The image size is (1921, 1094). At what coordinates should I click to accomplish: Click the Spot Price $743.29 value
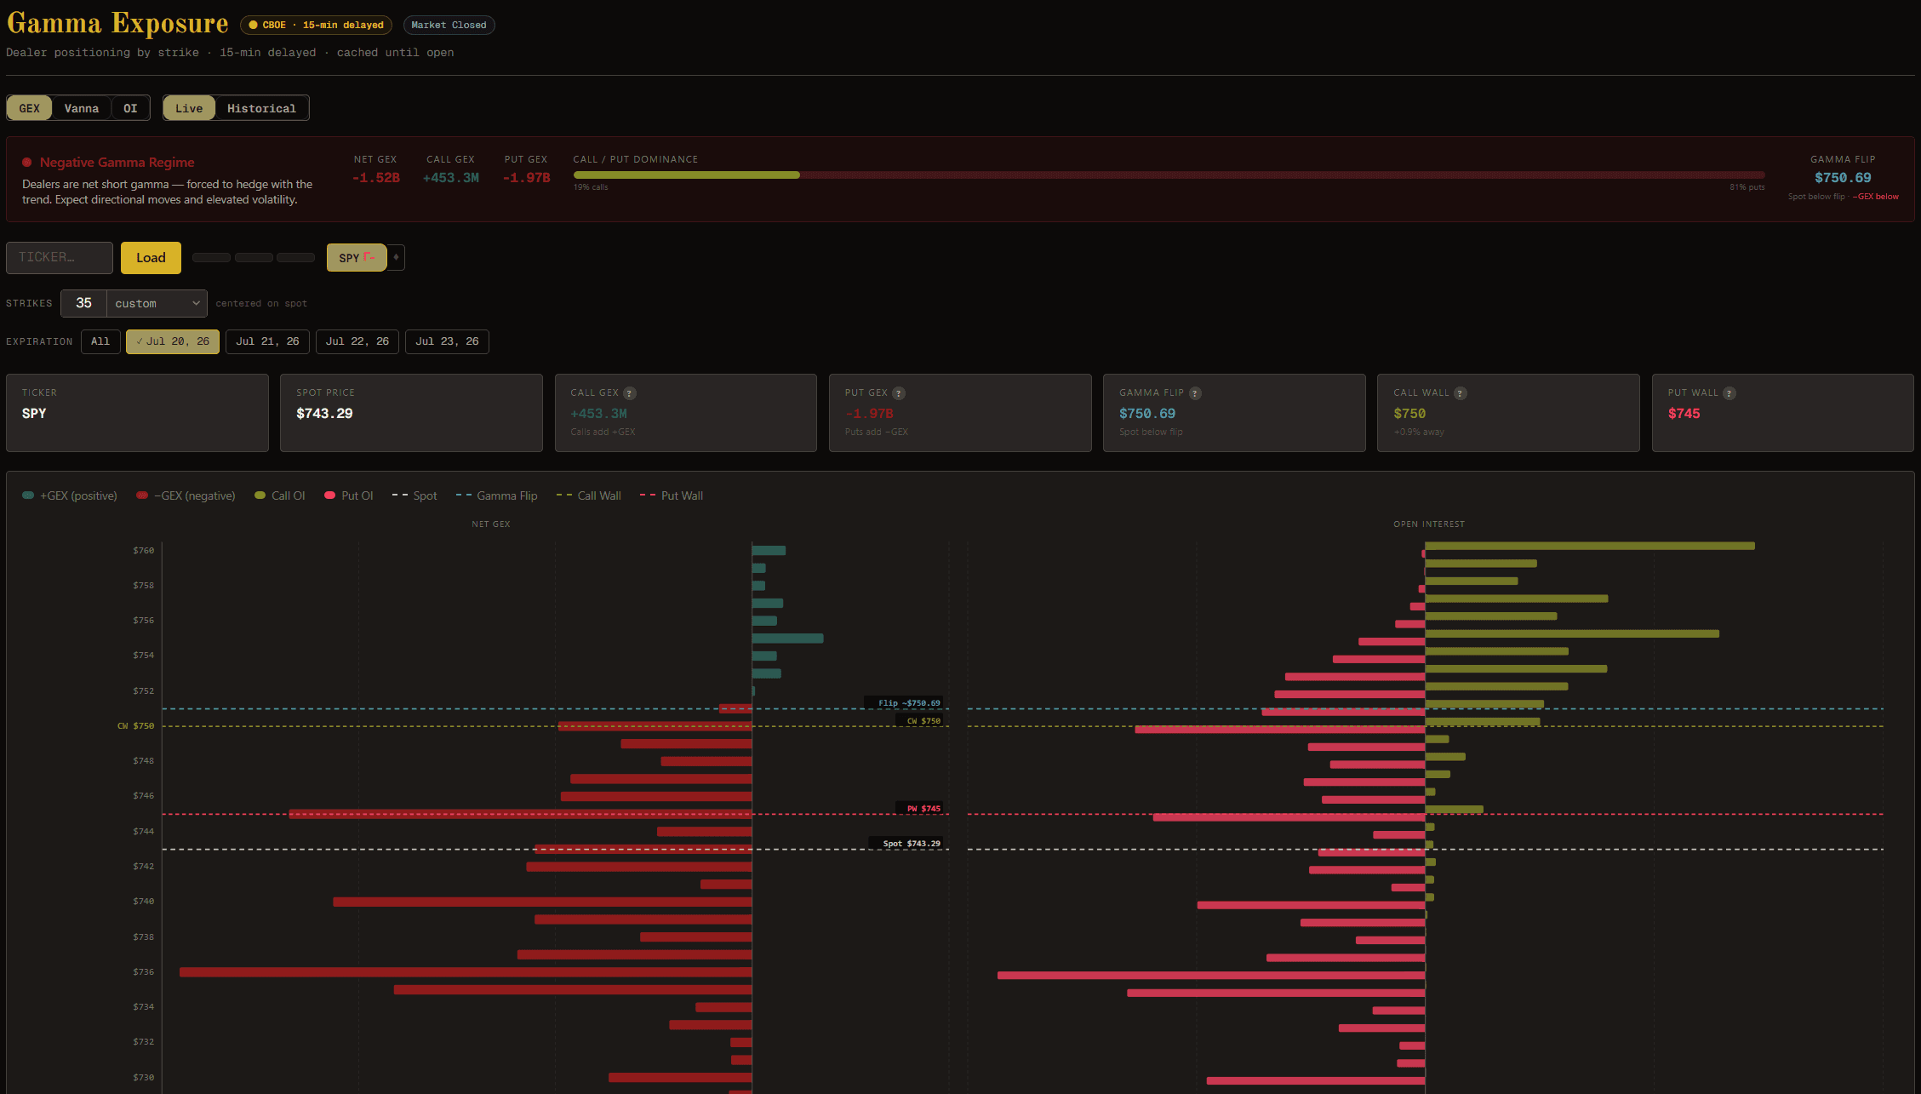point(324,414)
